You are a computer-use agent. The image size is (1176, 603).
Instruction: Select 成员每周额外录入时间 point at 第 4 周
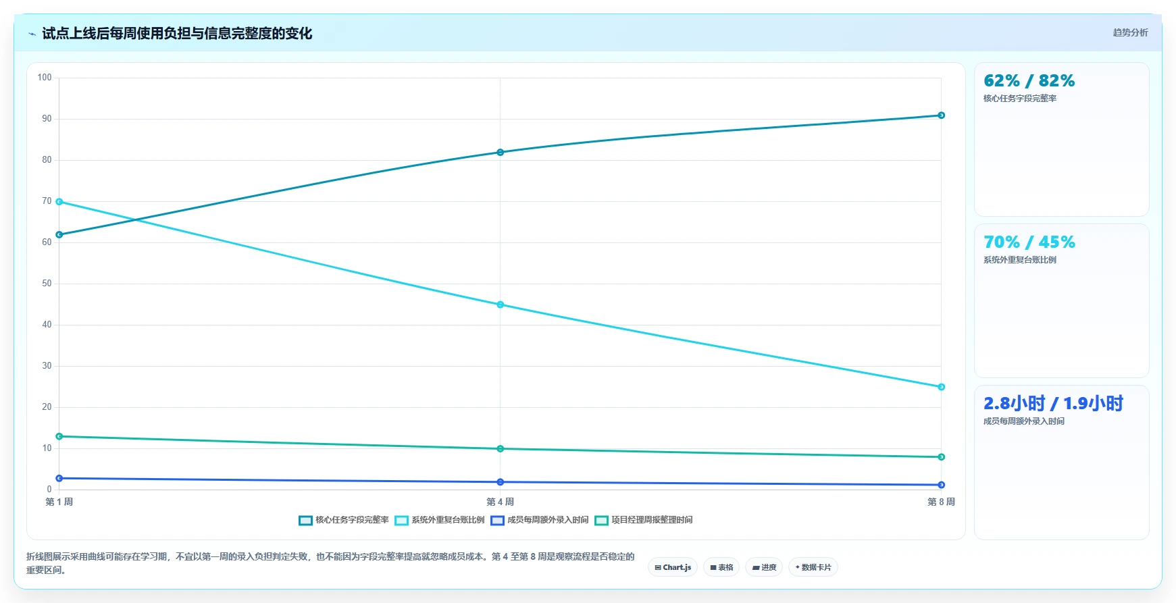pyautogui.click(x=501, y=482)
